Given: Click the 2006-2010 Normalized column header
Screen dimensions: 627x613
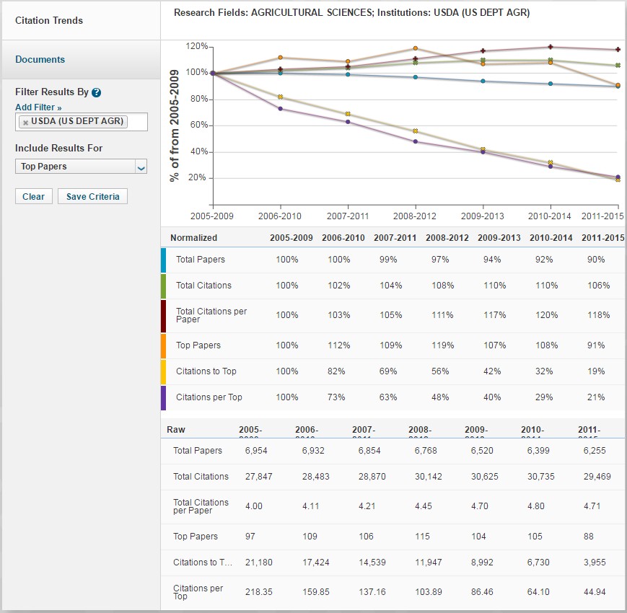Looking at the screenshot, I should [x=343, y=238].
